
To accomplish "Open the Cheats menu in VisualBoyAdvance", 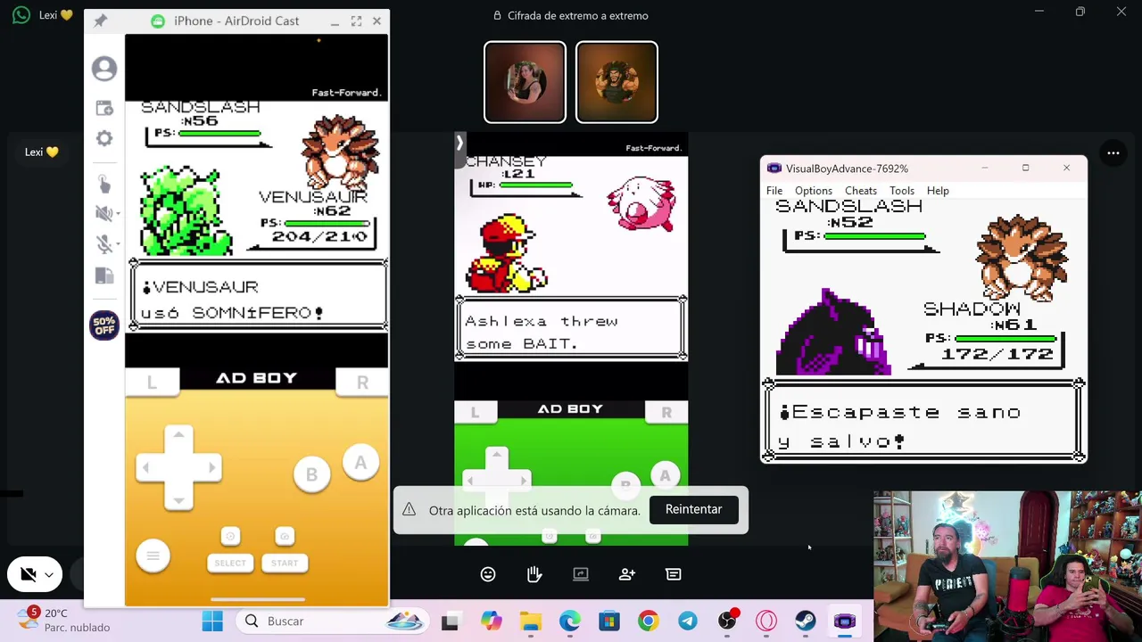I will coord(861,191).
